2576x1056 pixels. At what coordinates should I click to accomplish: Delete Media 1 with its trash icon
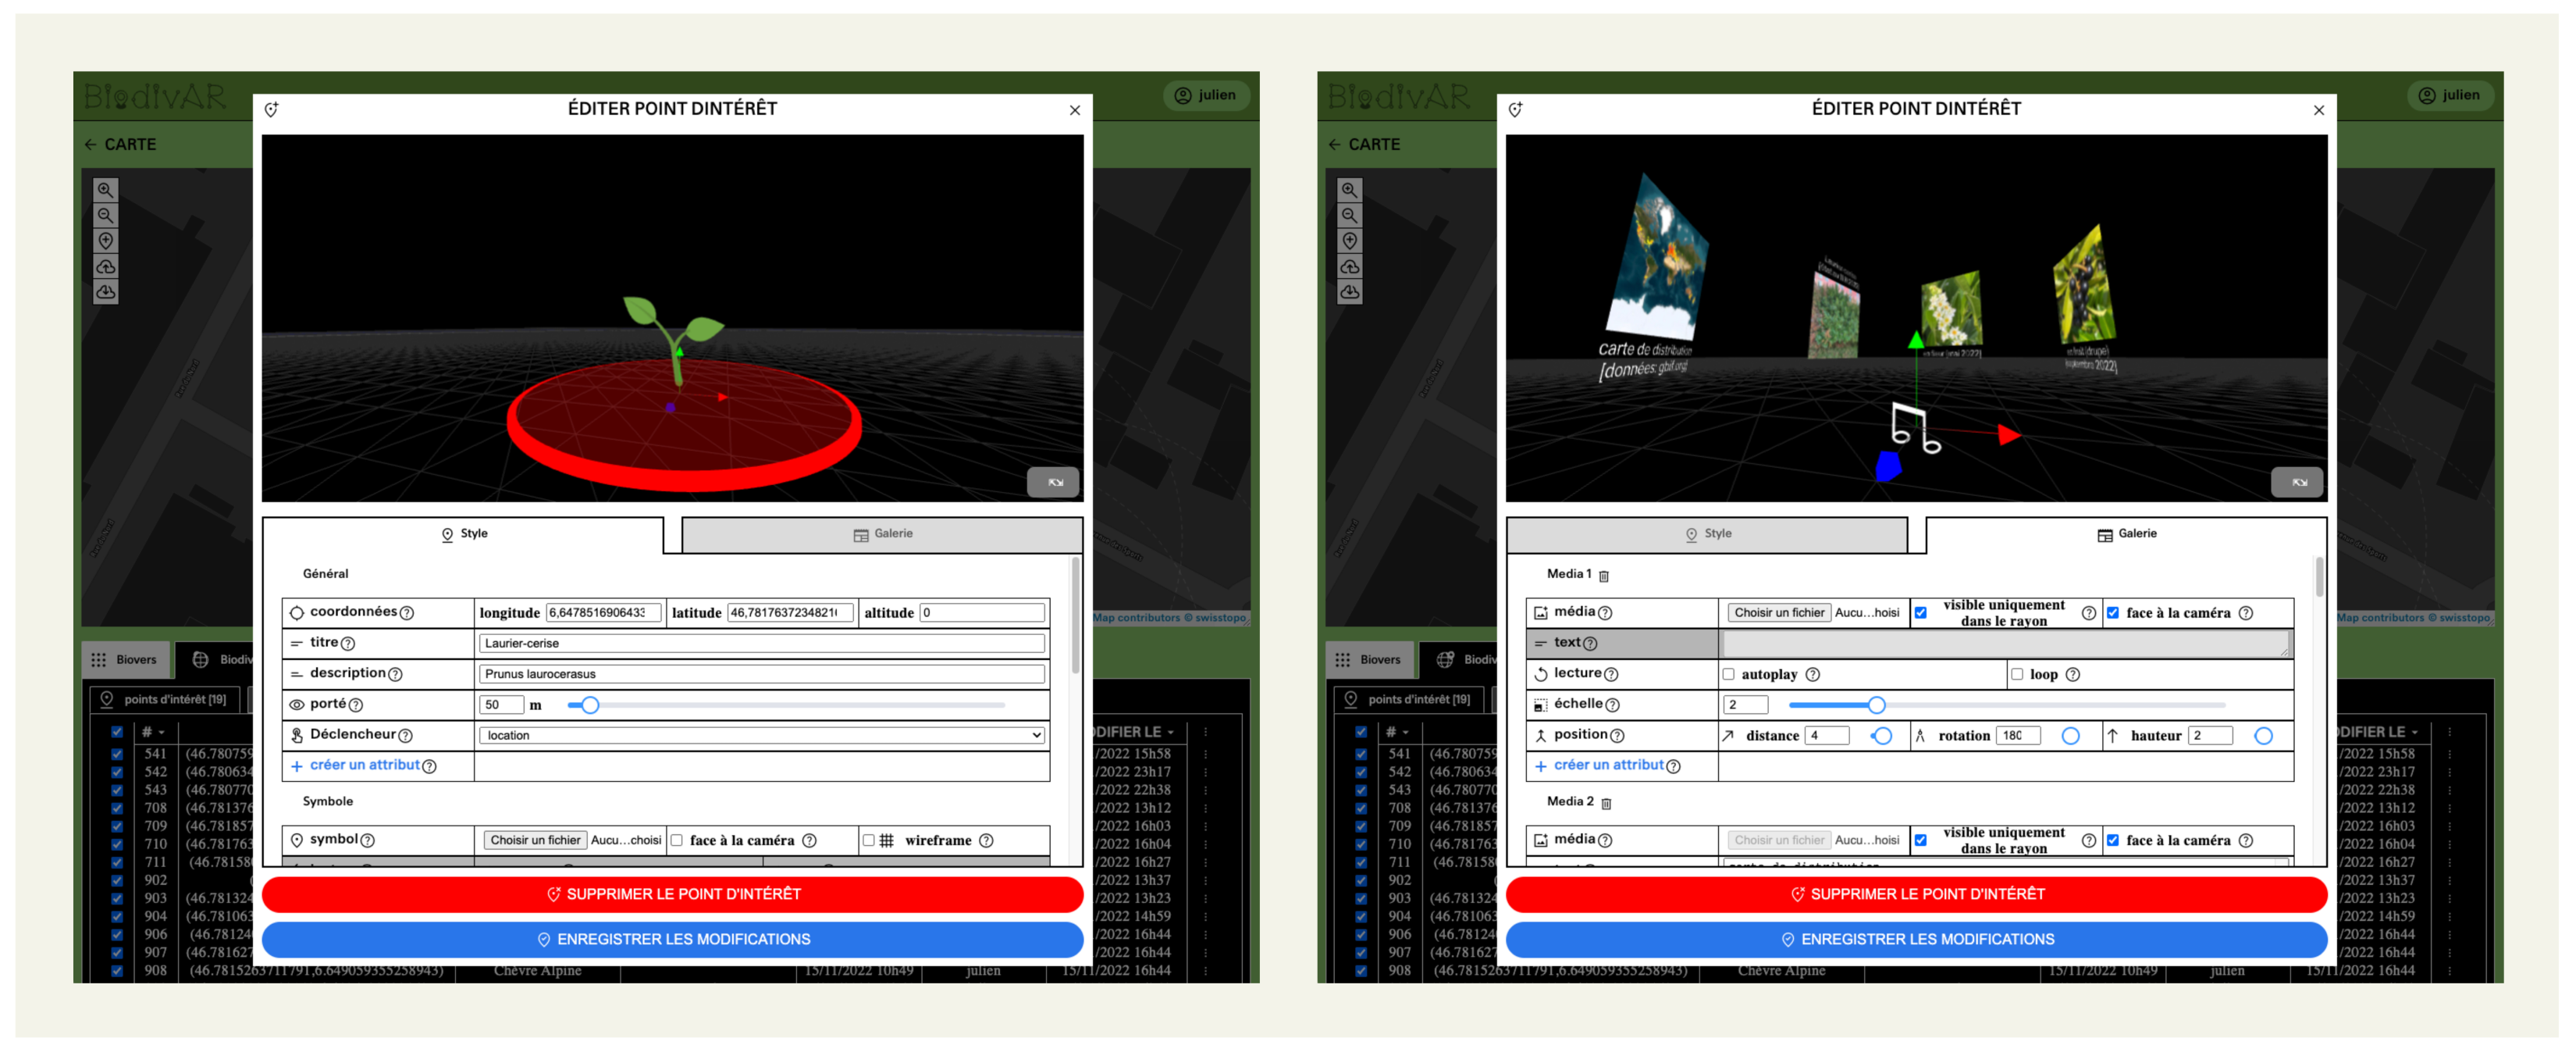(x=1603, y=576)
